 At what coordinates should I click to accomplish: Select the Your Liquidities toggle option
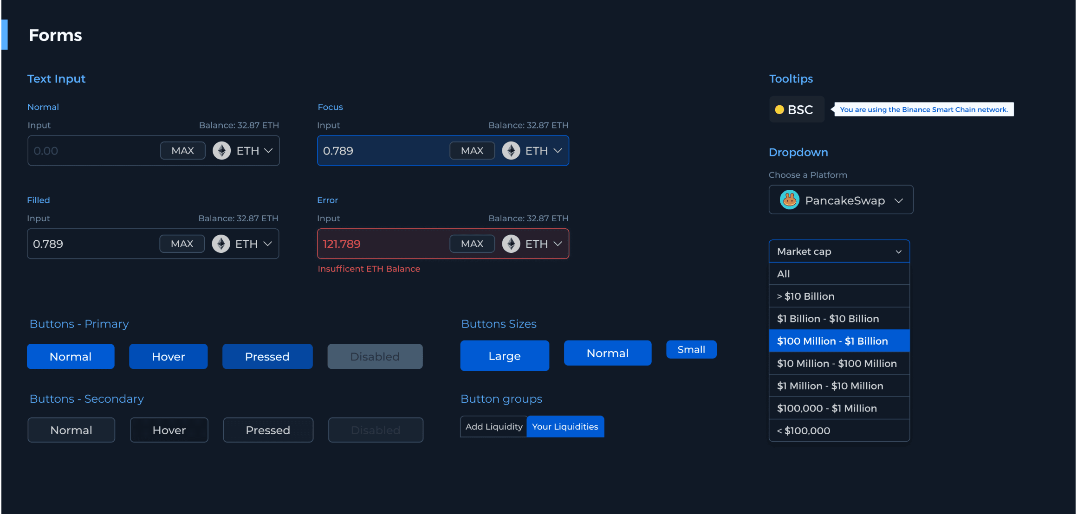click(565, 426)
